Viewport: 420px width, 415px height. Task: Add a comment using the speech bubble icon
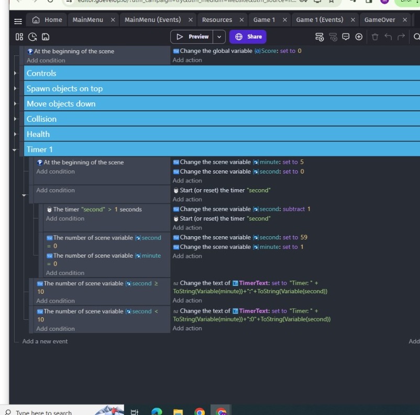(x=346, y=37)
